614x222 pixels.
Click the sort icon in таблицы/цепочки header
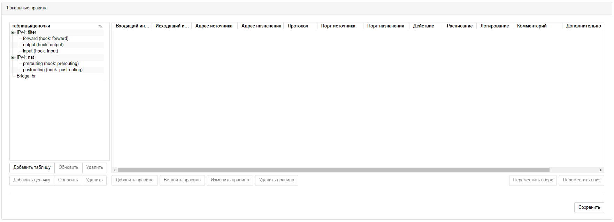pyautogui.click(x=100, y=26)
